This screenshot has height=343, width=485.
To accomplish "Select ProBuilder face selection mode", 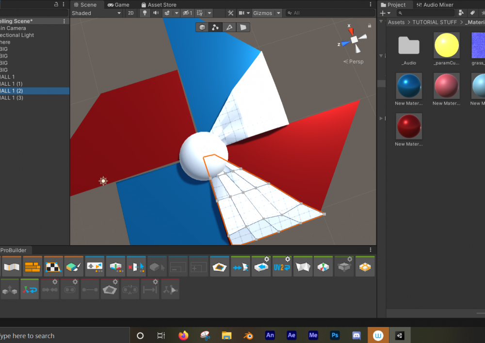I will [x=243, y=27].
